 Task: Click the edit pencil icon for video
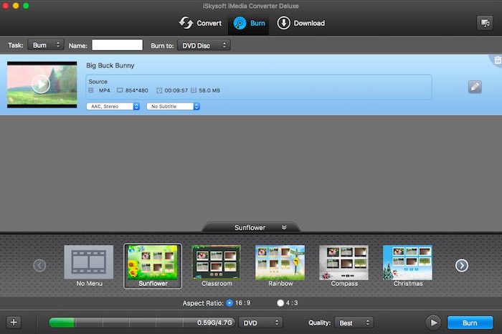click(474, 87)
